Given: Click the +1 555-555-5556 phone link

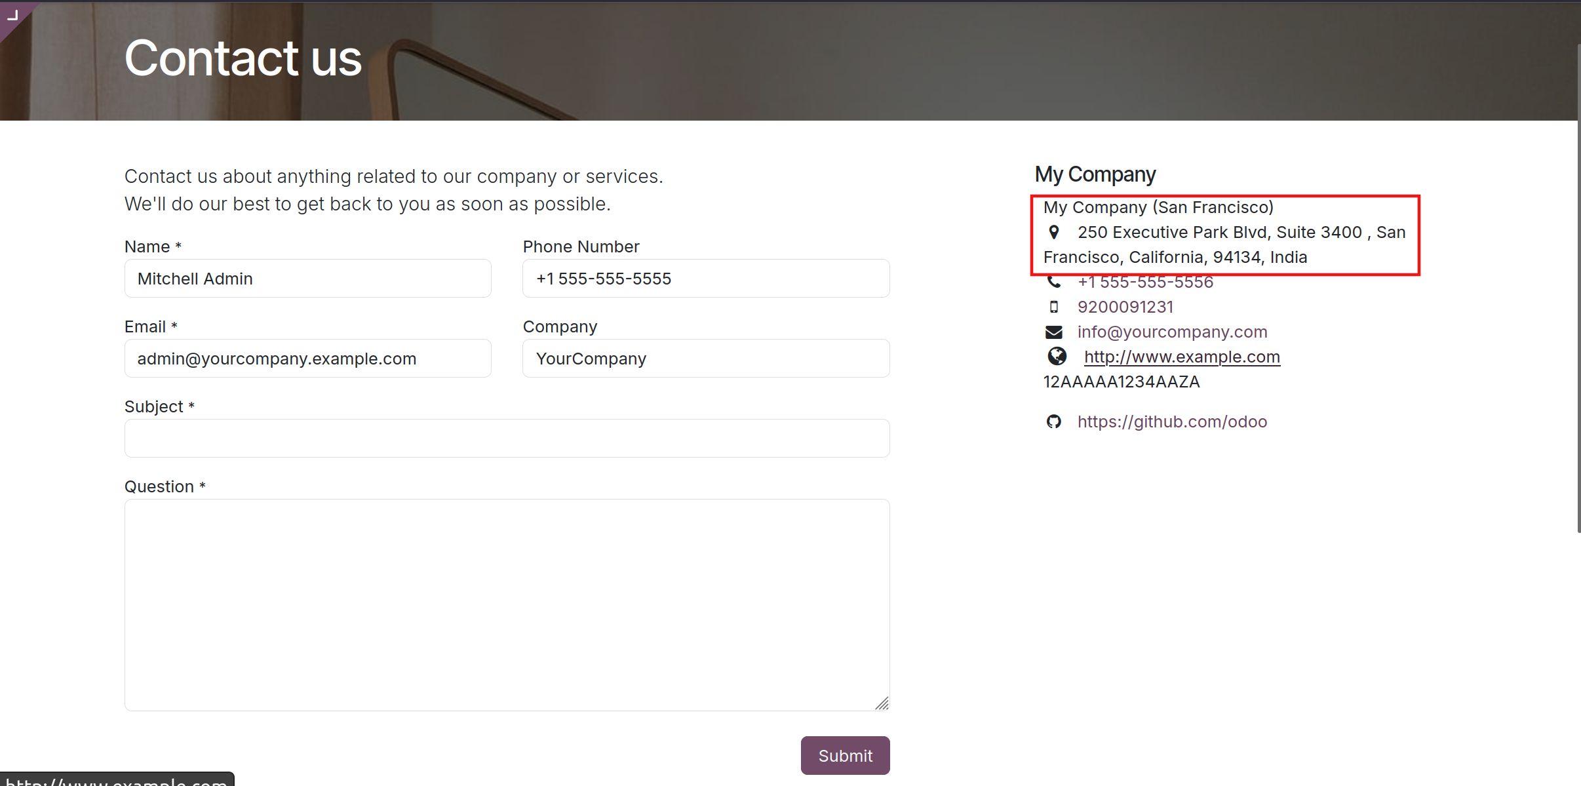Looking at the screenshot, I should pyautogui.click(x=1145, y=283).
